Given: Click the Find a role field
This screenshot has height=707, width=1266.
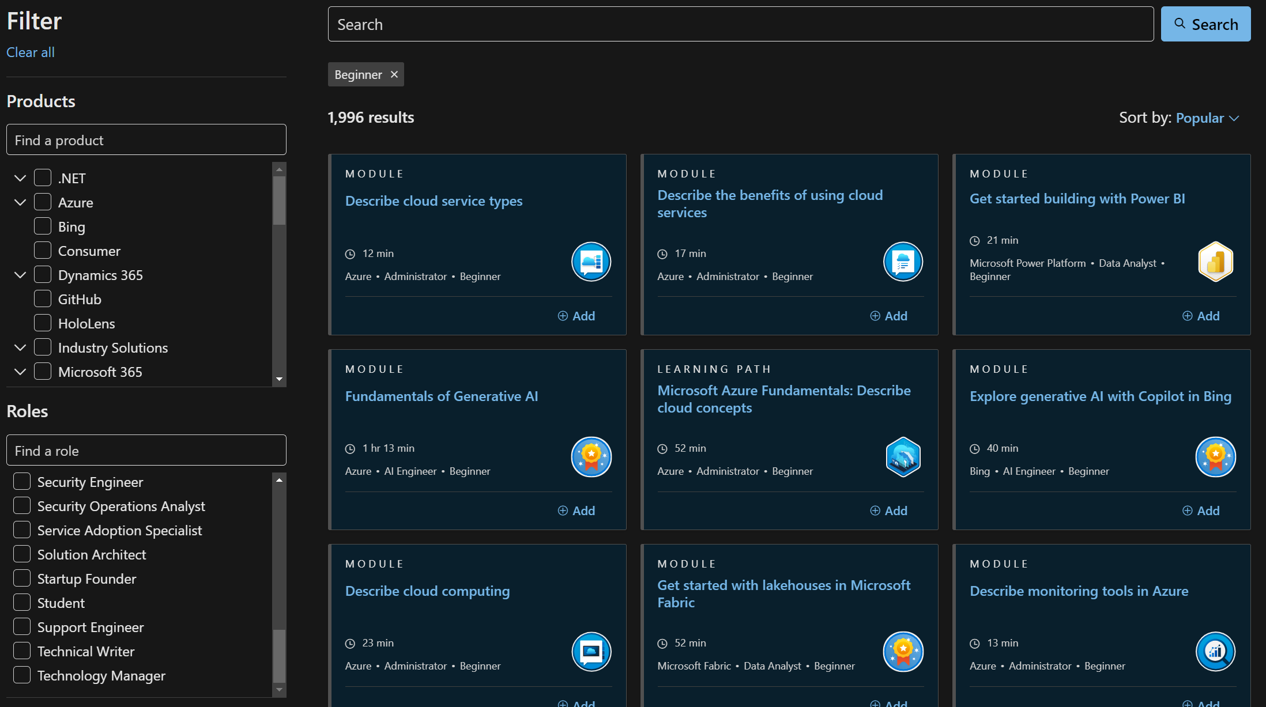Looking at the screenshot, I should click(146, 451).
